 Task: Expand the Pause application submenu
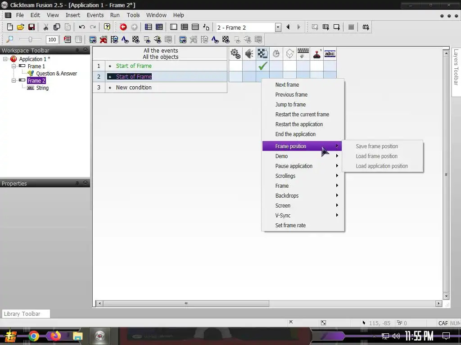(303, 166)
